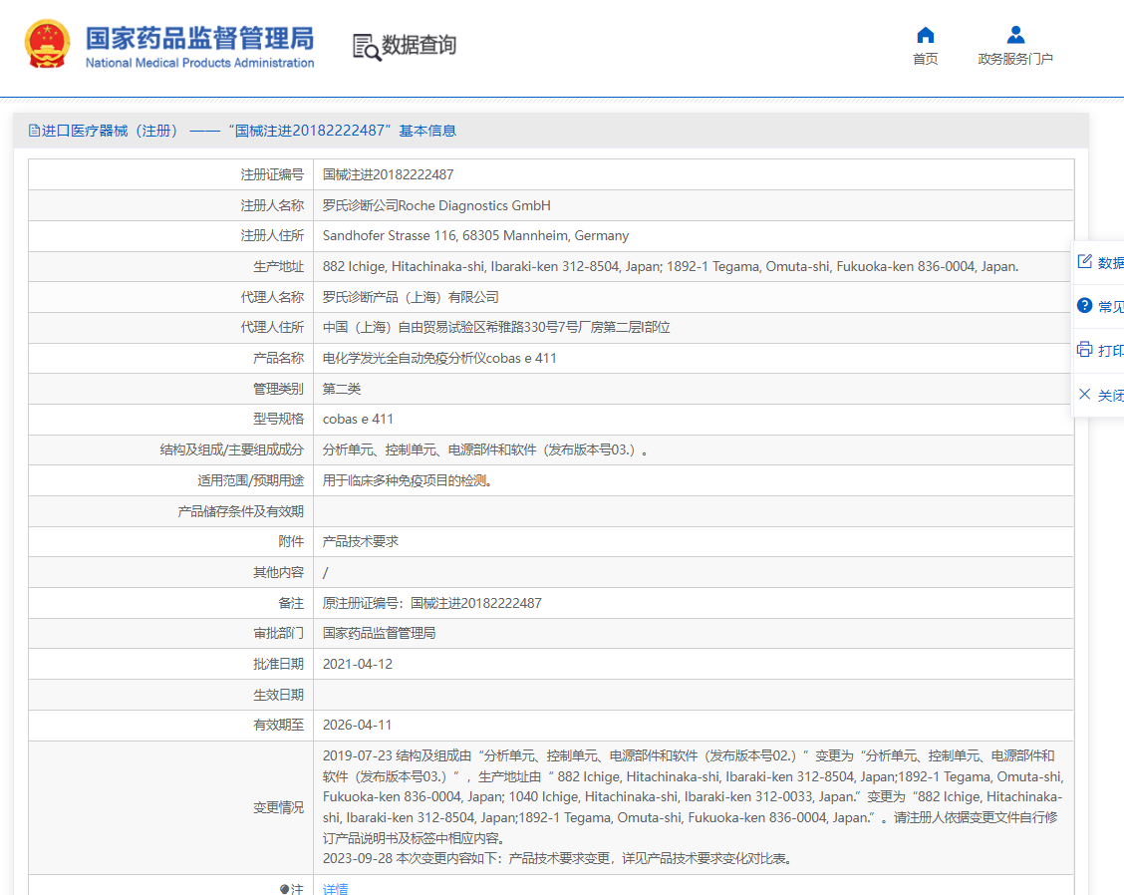Click the 生产地址 label
The height and width of the screenshot is (895, 1124).
pyautogui.click(x=279, y=267)
